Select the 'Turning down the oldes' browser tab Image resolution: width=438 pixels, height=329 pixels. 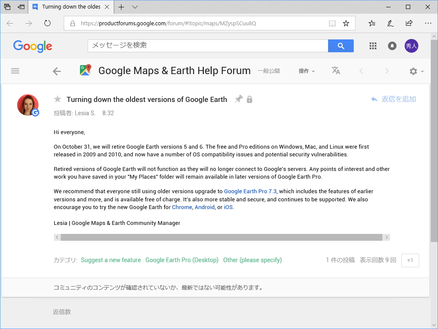click(71, 7)
